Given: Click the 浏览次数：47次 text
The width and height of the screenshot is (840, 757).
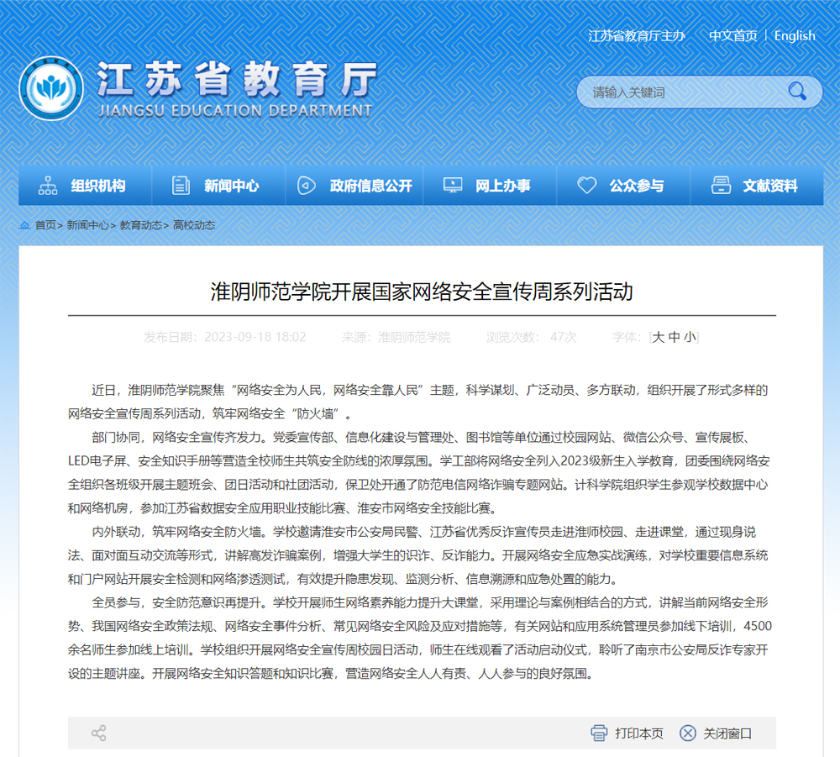Looking at the screenshot, I should point(532,337).
